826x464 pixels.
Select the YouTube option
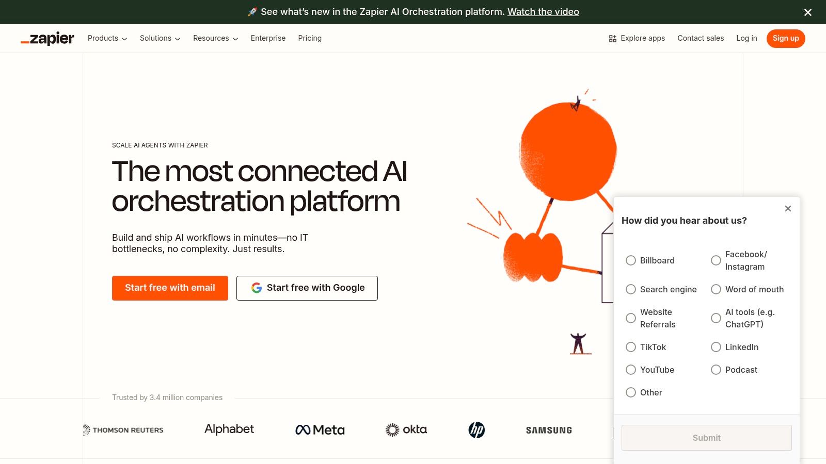[x=631, y=370]
